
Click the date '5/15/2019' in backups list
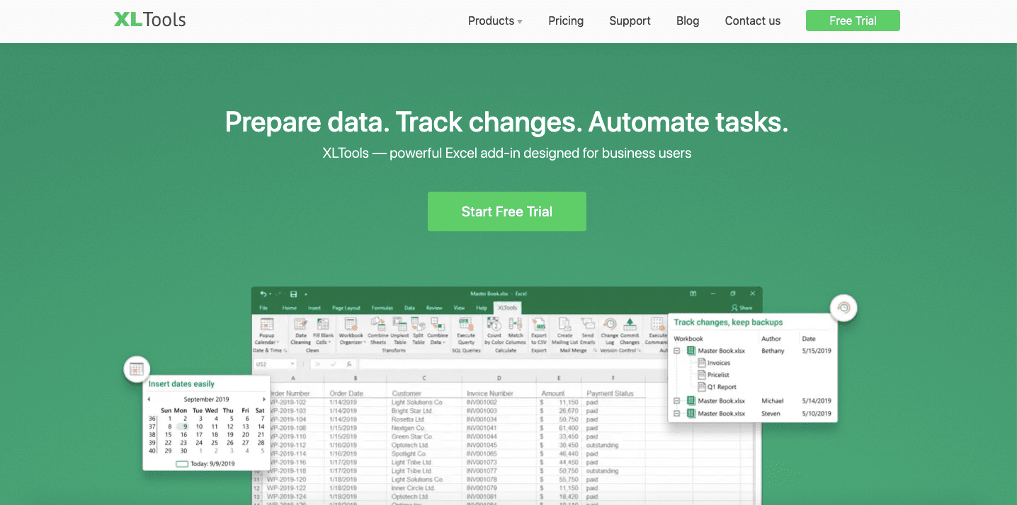[x=817, y=351]
